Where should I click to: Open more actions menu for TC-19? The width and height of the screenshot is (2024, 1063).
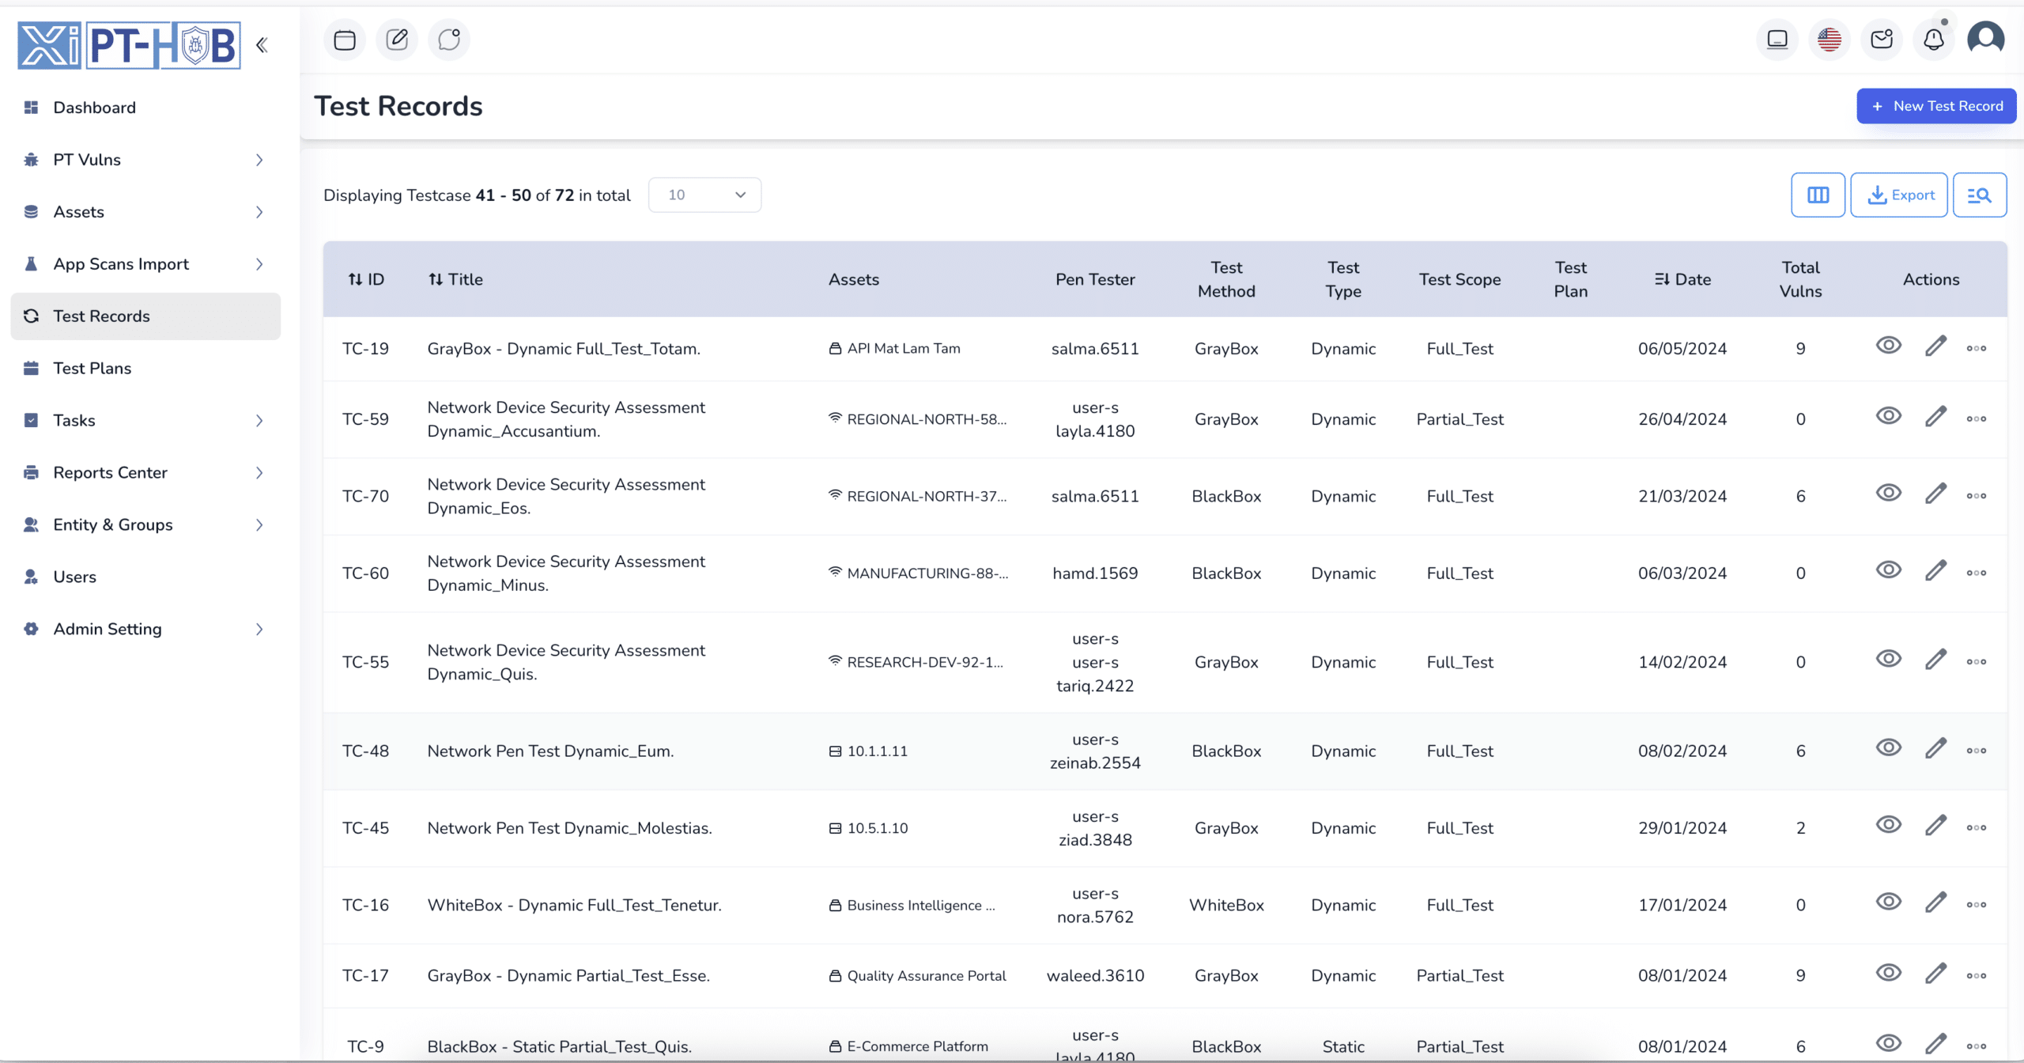pos(1977,348)
